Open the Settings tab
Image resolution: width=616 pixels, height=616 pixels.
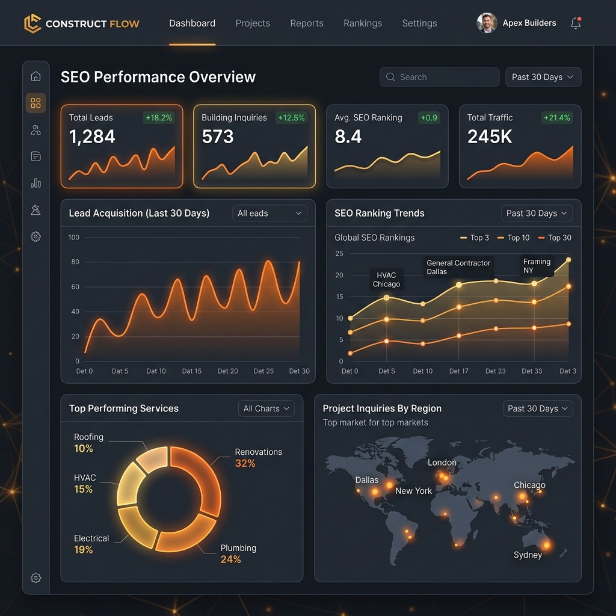coord(419,23)
